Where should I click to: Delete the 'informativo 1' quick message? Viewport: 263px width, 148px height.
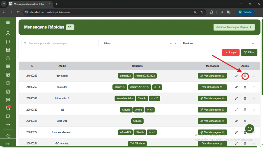(x=245, y=98)
